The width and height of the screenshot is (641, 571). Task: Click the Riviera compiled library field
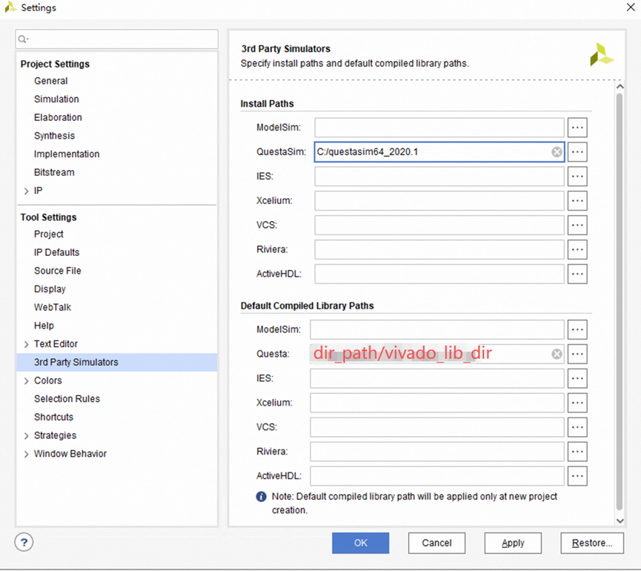[437, 452]
